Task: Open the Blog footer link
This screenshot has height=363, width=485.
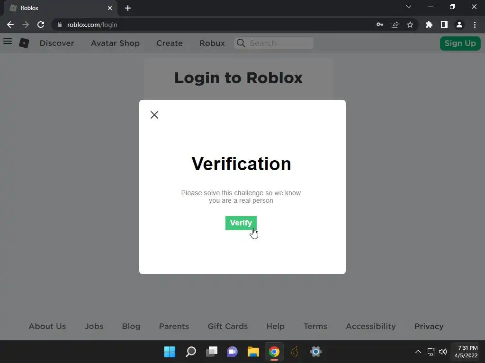Action: tap(131, 326)
